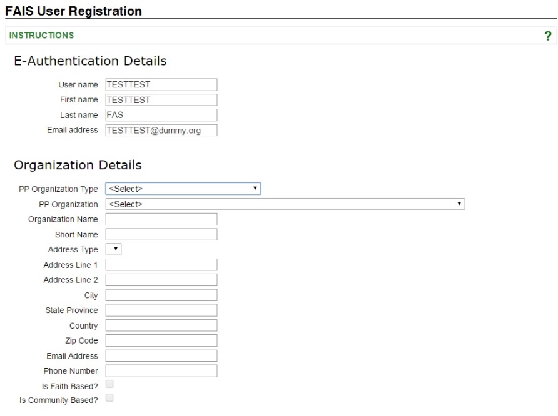Enable the Is Community Based checkbox
Image resolution: width=558 pixels, height=416 pixels.
coord(109,398)
